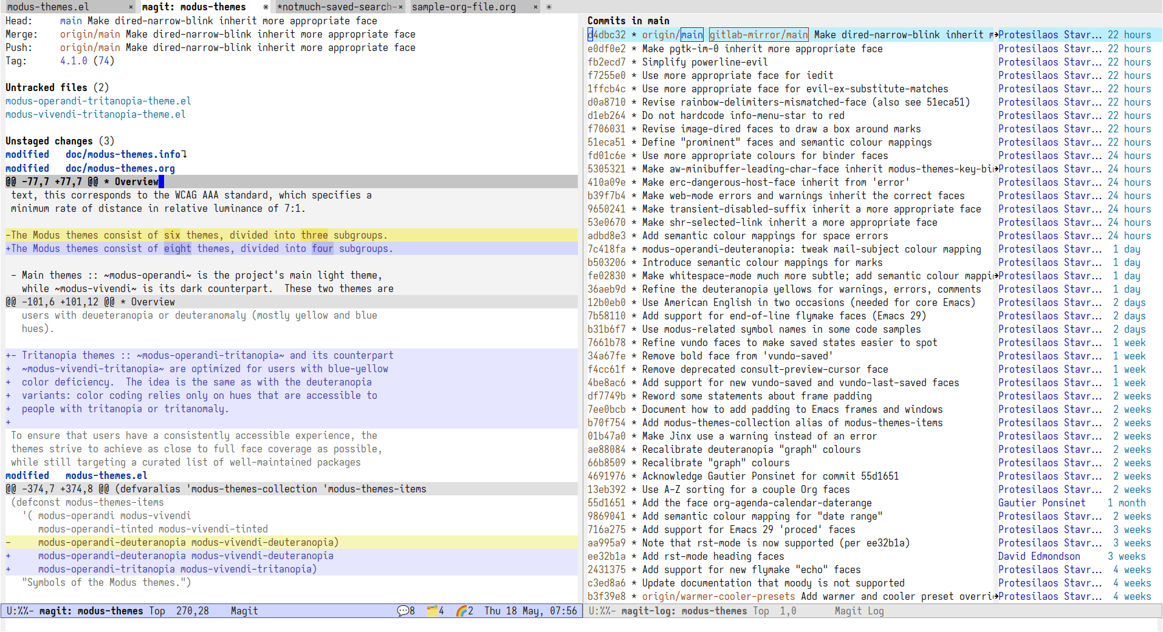This screenshot has width=1163, height=632.
Task: Click removed diff line with 'six themes'
Action: (x=292, y=235)
